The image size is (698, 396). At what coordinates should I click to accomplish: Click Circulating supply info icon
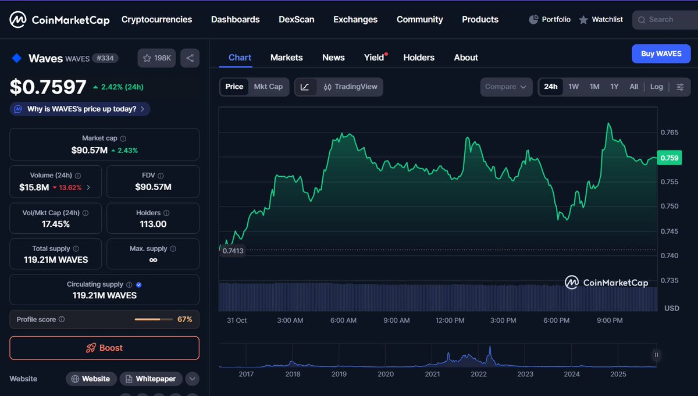[129, 284]
